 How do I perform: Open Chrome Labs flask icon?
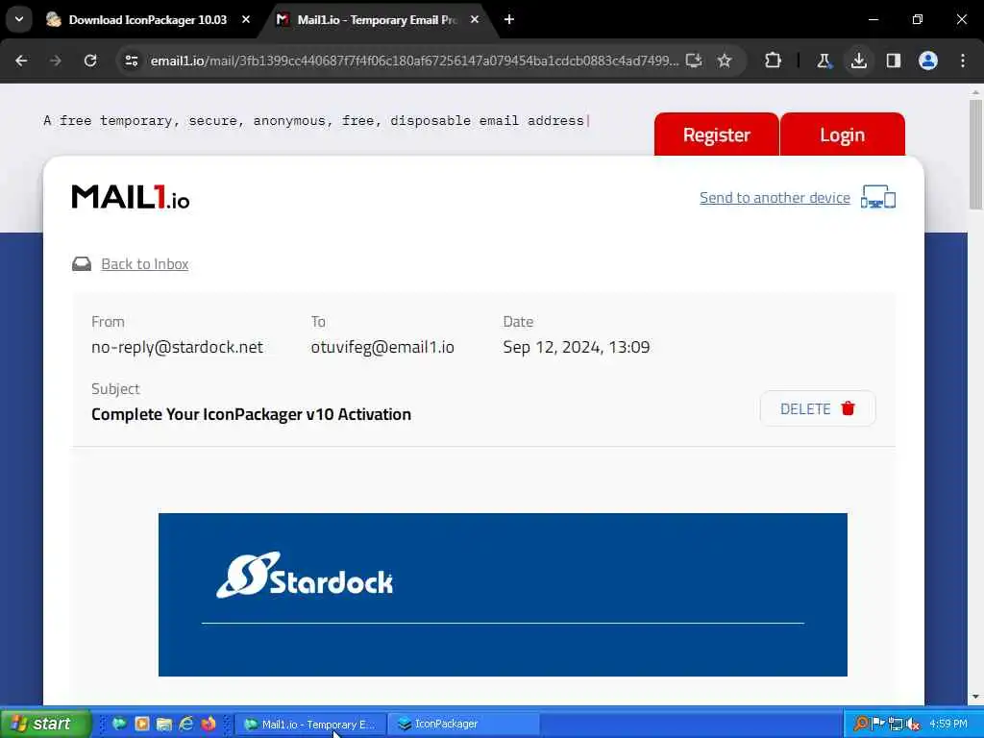click(x=824, y=61)
